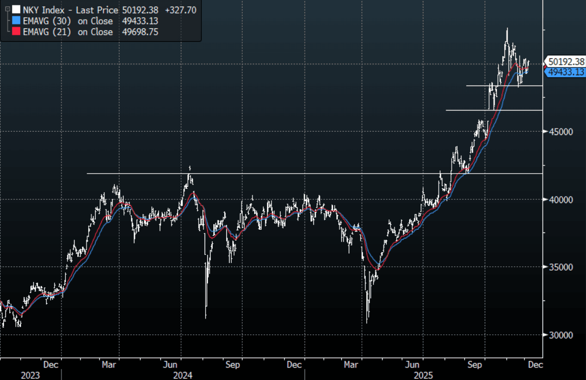Click the white 50192.38 price tag on axis

click(566, 62)
